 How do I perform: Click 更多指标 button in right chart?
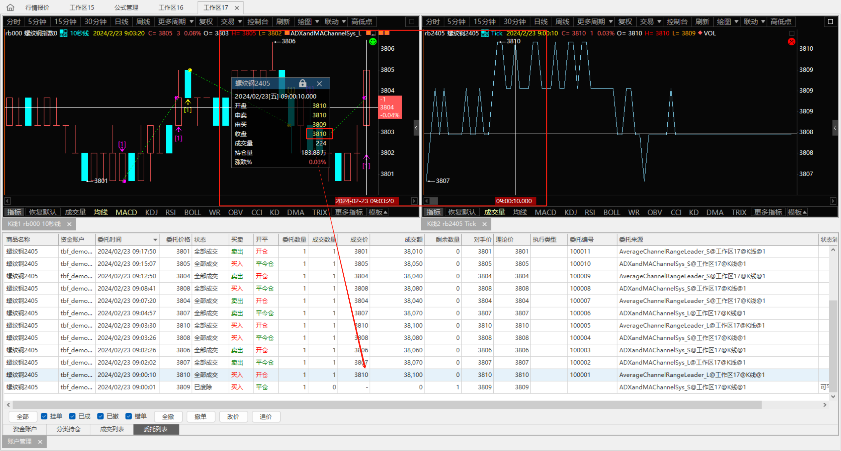[x=768, y=212]
